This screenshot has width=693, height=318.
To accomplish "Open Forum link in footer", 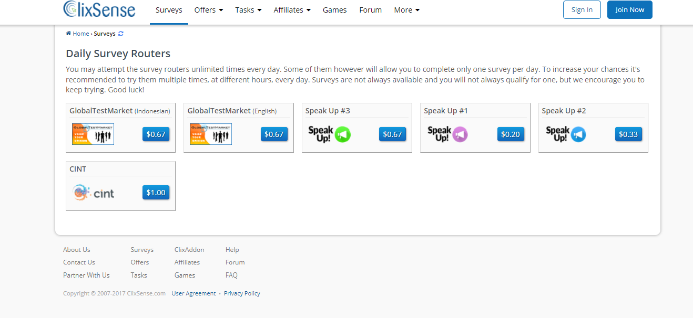I will (x=235, y=262).
